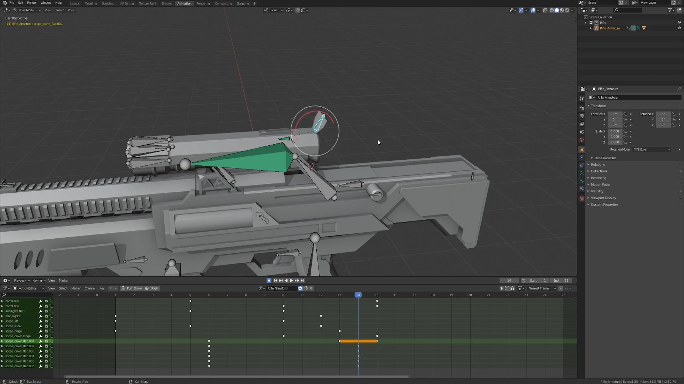Hide Rifle_Armature using its eye icon

(679, 28)
